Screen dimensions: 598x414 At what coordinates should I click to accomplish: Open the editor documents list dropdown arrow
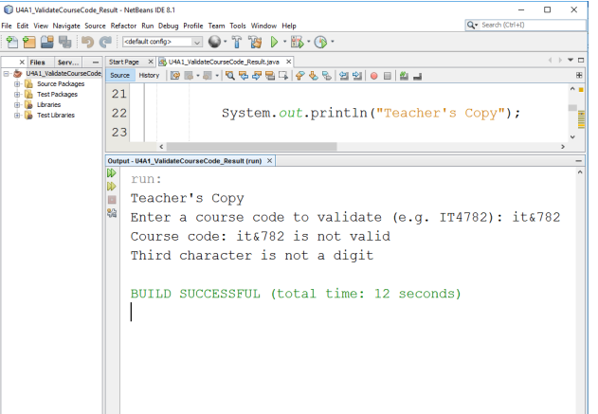571,60
